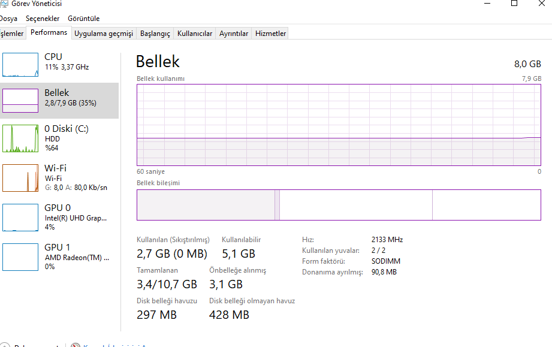Select the Ayrıntılar tab
The height and width of the screenshot is (347, 552).
click(234, 34)
